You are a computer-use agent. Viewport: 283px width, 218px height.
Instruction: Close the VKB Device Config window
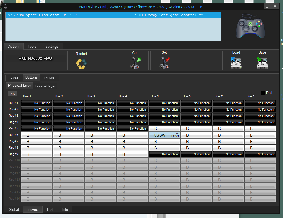pyautogui.click(x=275, y=6)
